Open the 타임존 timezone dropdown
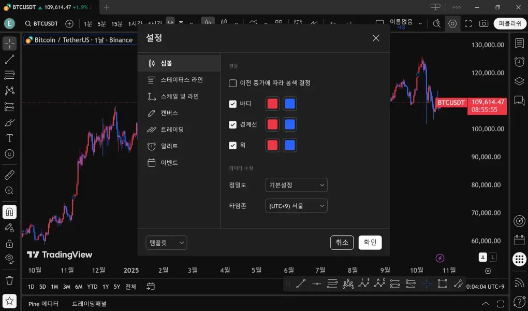528x311 pixels. coord(296,206)
